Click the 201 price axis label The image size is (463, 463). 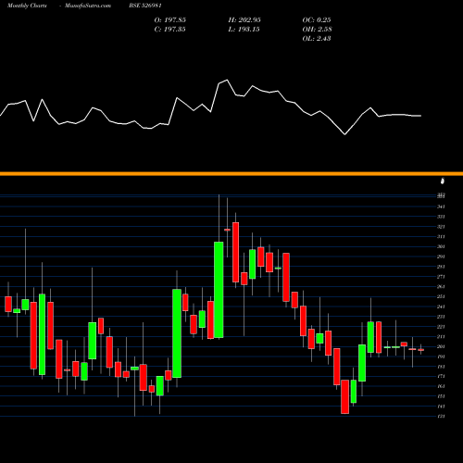441,346
